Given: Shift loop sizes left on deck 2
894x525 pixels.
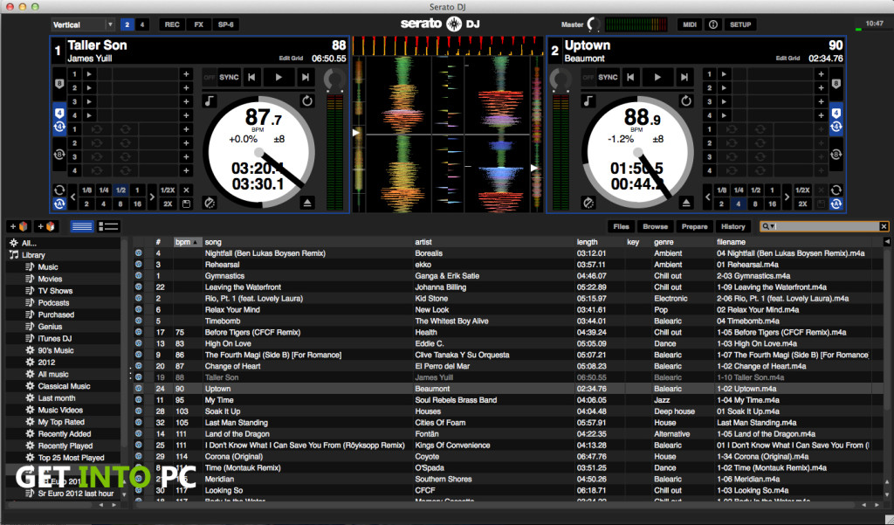Looking at the screenshot, I should [x=707, y=197].
